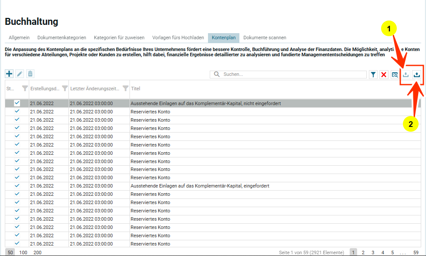Open the Letzter Änderungszeit column filter funnel

pos(125,89)
